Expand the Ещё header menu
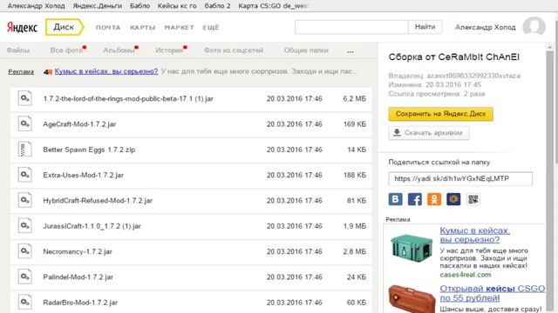This screenshot has height=313, width=558. [x=211, y=27]
